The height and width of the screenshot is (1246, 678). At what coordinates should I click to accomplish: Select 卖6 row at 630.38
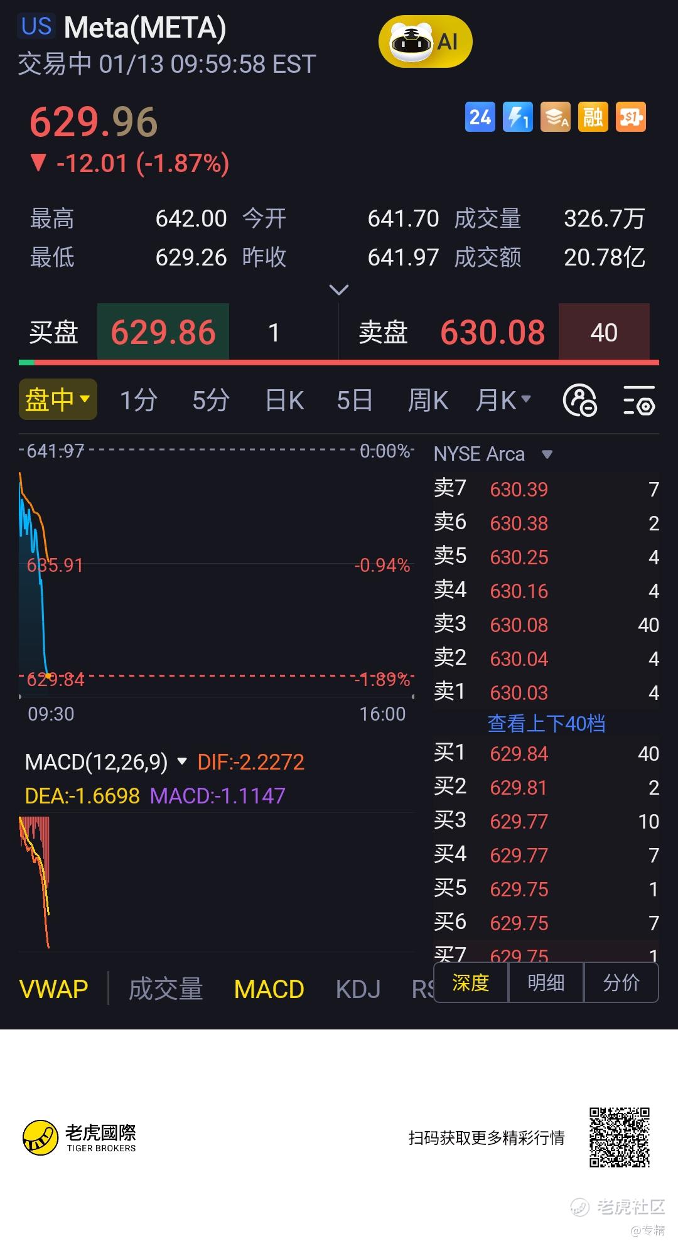click(546, 523)
